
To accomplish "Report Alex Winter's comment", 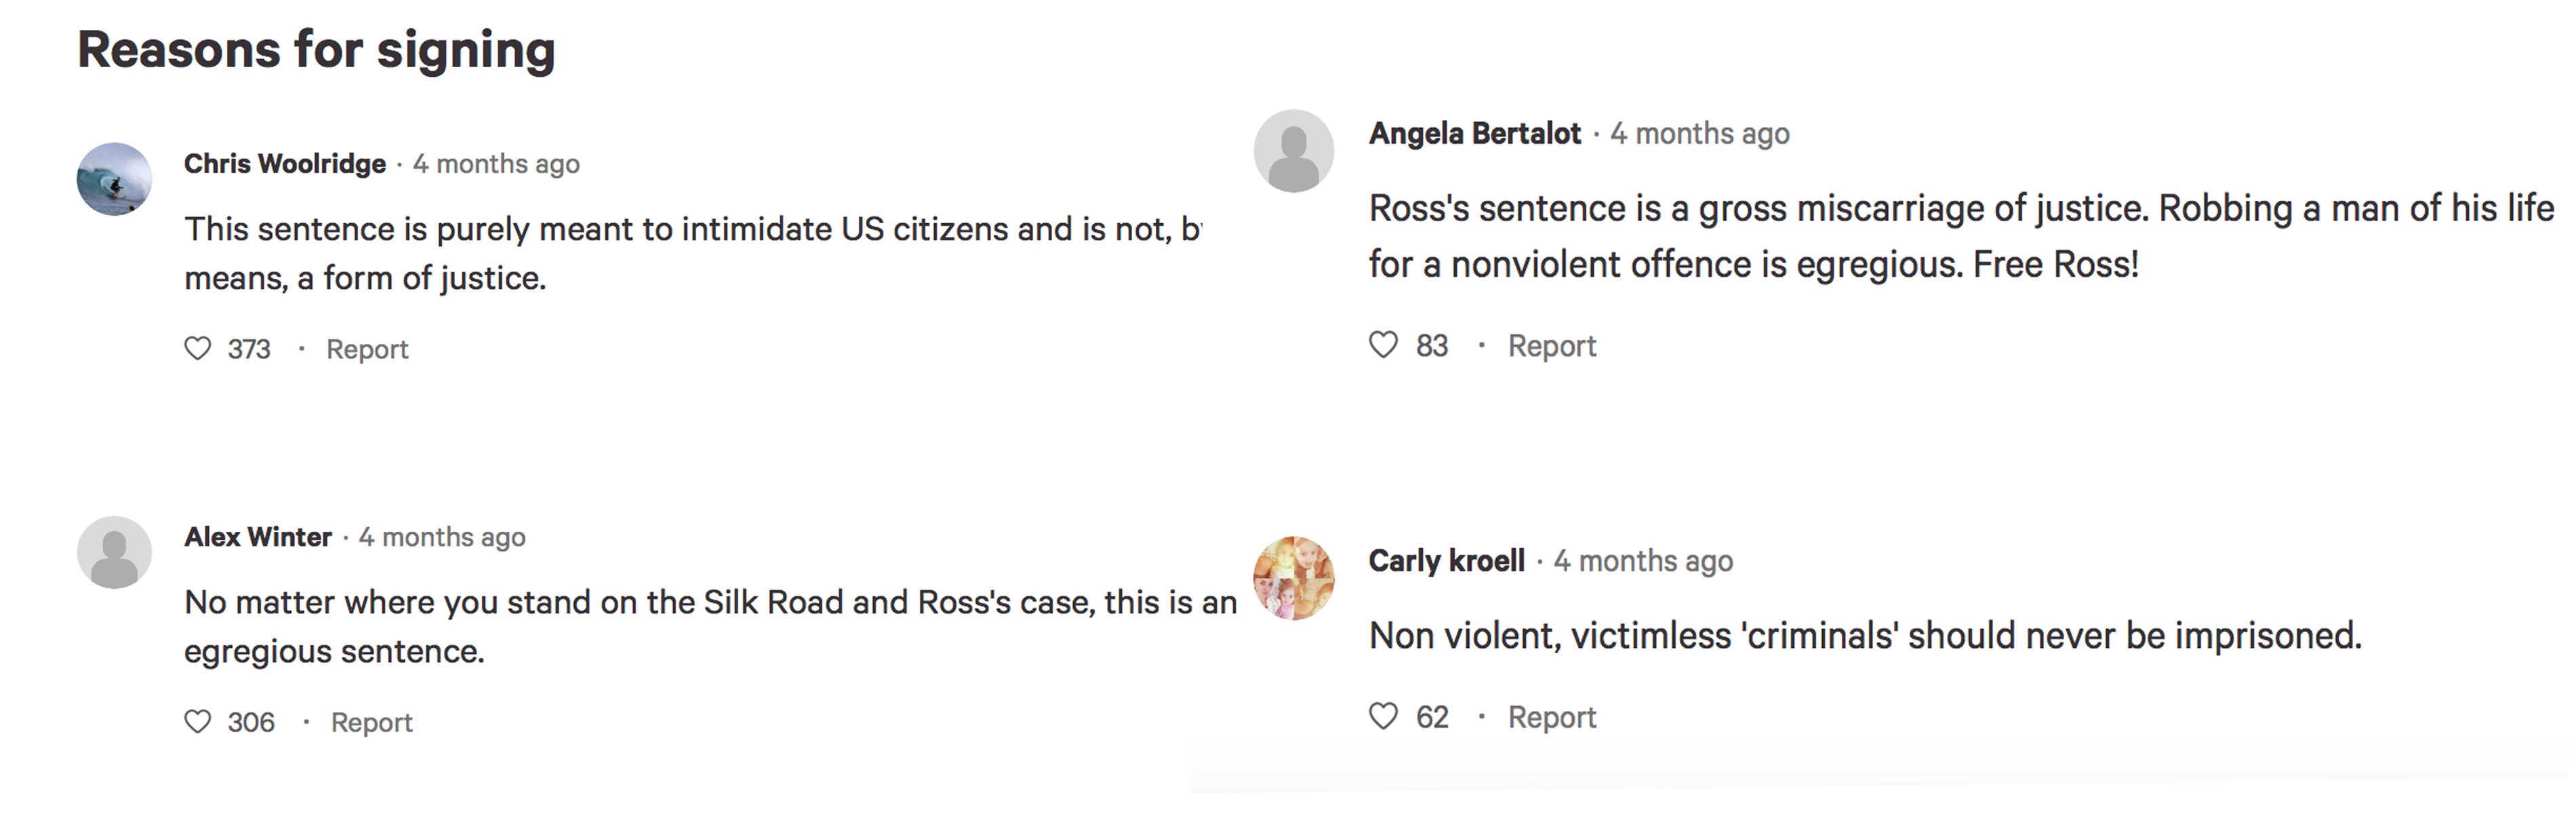I will click(371, 723).
